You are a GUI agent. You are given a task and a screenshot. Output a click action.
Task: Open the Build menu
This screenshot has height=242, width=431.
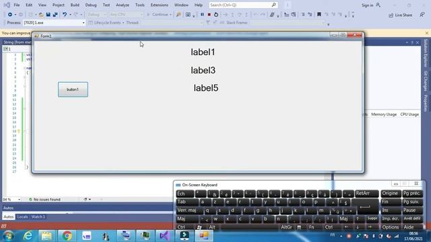coord(75,5)
